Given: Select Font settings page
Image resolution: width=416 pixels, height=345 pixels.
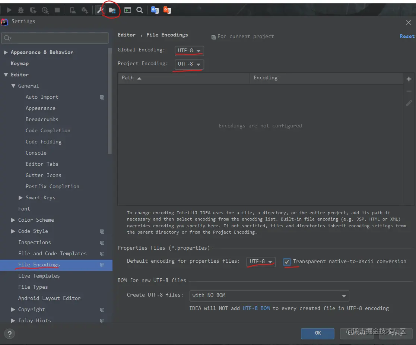Looking at the screenshot, I should pos(24,209).
